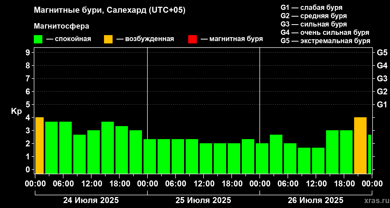Viewport: 390px width, 208px height.
Task: Click the green 'спокойная' legend swatch
Action: (x=38, y=39)
